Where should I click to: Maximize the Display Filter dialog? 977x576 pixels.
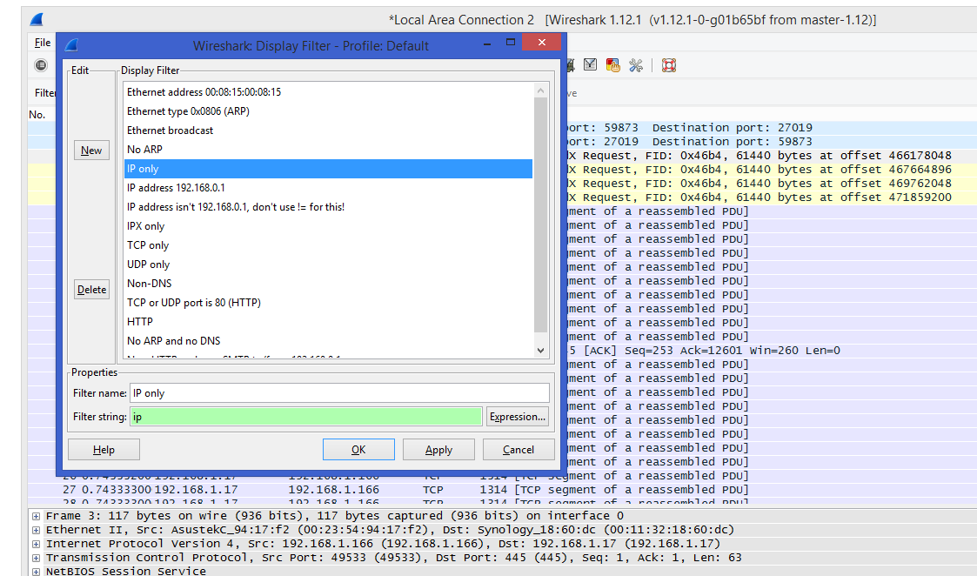click(511, 43)
